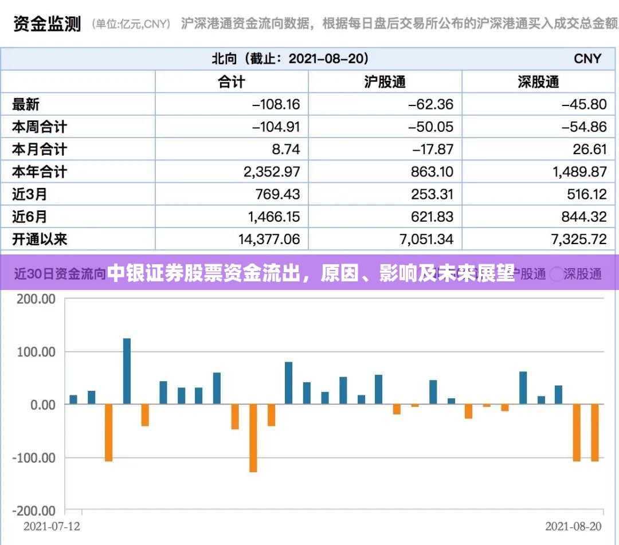Click the -100.00 y-axis label
The image size is (619, 545).
34,458
